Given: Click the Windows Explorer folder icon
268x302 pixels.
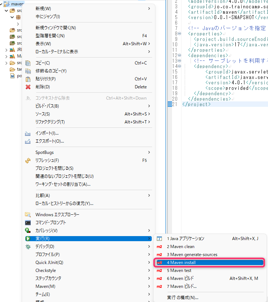Looking at the screenshot, I should 28,215.
